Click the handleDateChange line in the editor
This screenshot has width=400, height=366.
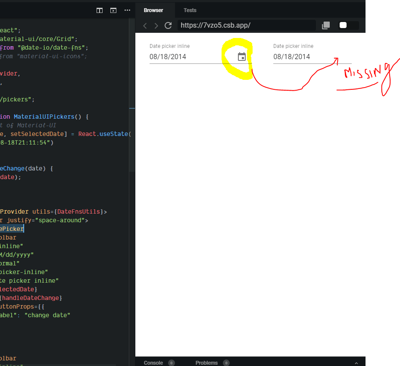point(30,298)
